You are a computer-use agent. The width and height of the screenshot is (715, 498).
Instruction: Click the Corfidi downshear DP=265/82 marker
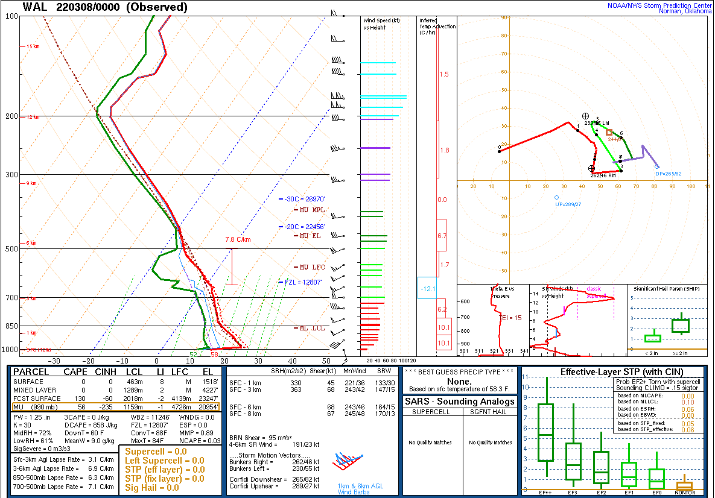[656, 167]
